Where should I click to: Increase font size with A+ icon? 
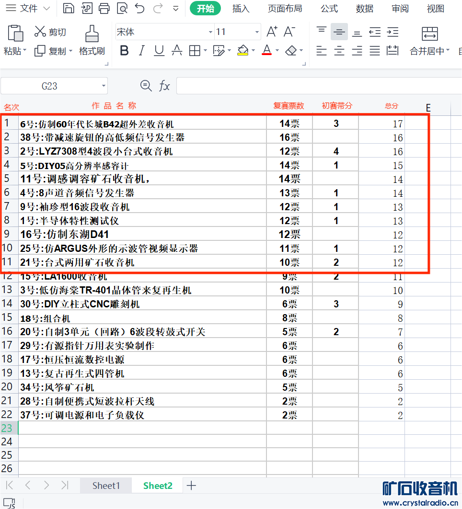[272, 32]
